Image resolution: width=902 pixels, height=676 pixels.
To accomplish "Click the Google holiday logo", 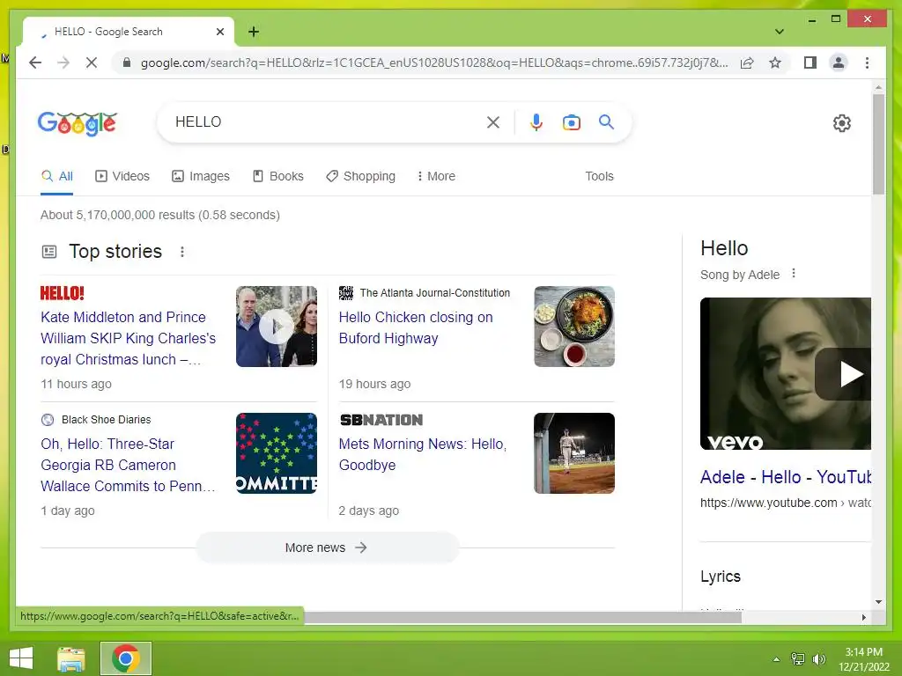I will click(78, 122).
